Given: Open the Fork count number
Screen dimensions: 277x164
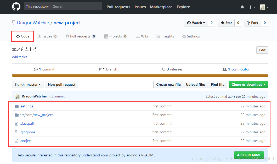Looking at the screenshot, I should point(265,23).
